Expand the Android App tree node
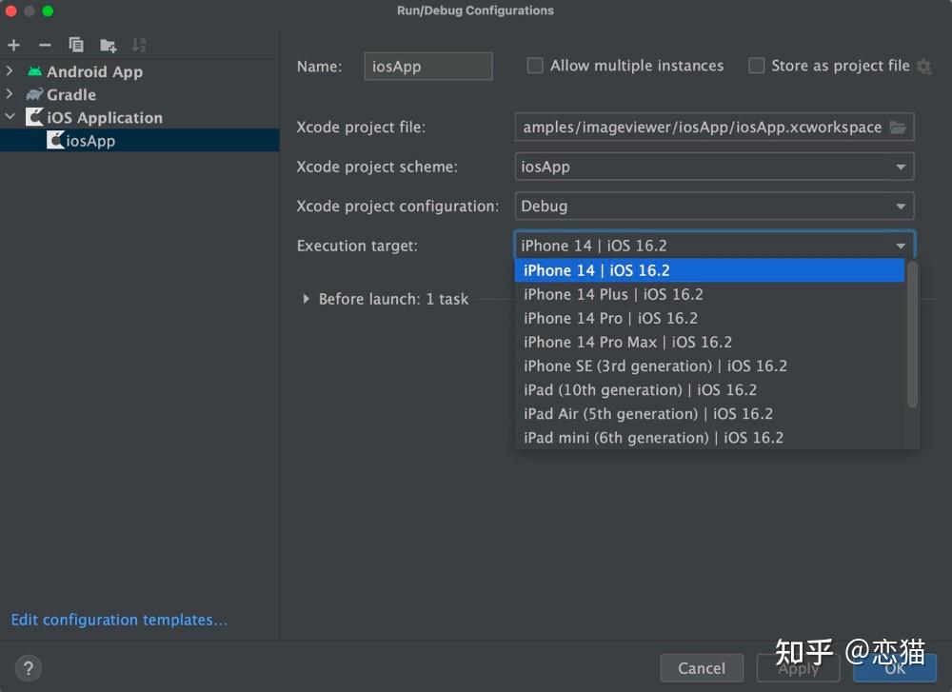Viewport: 952px width, 692px height. [x=10, y=70]
